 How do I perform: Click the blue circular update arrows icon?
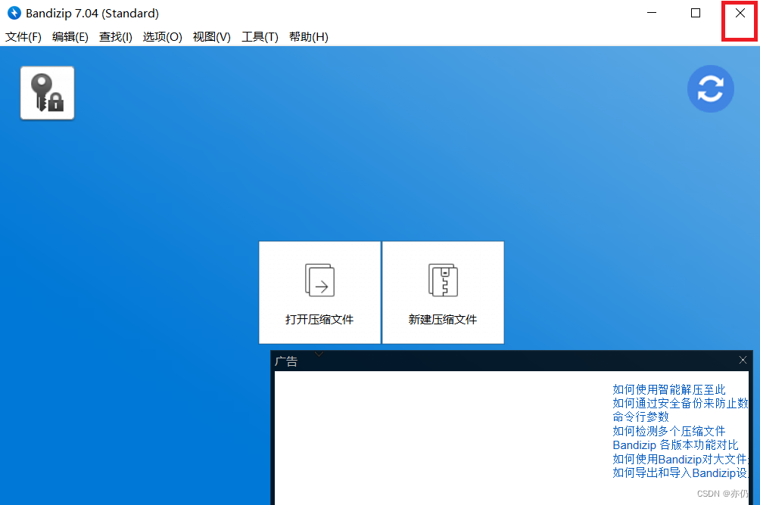point(711,88)
